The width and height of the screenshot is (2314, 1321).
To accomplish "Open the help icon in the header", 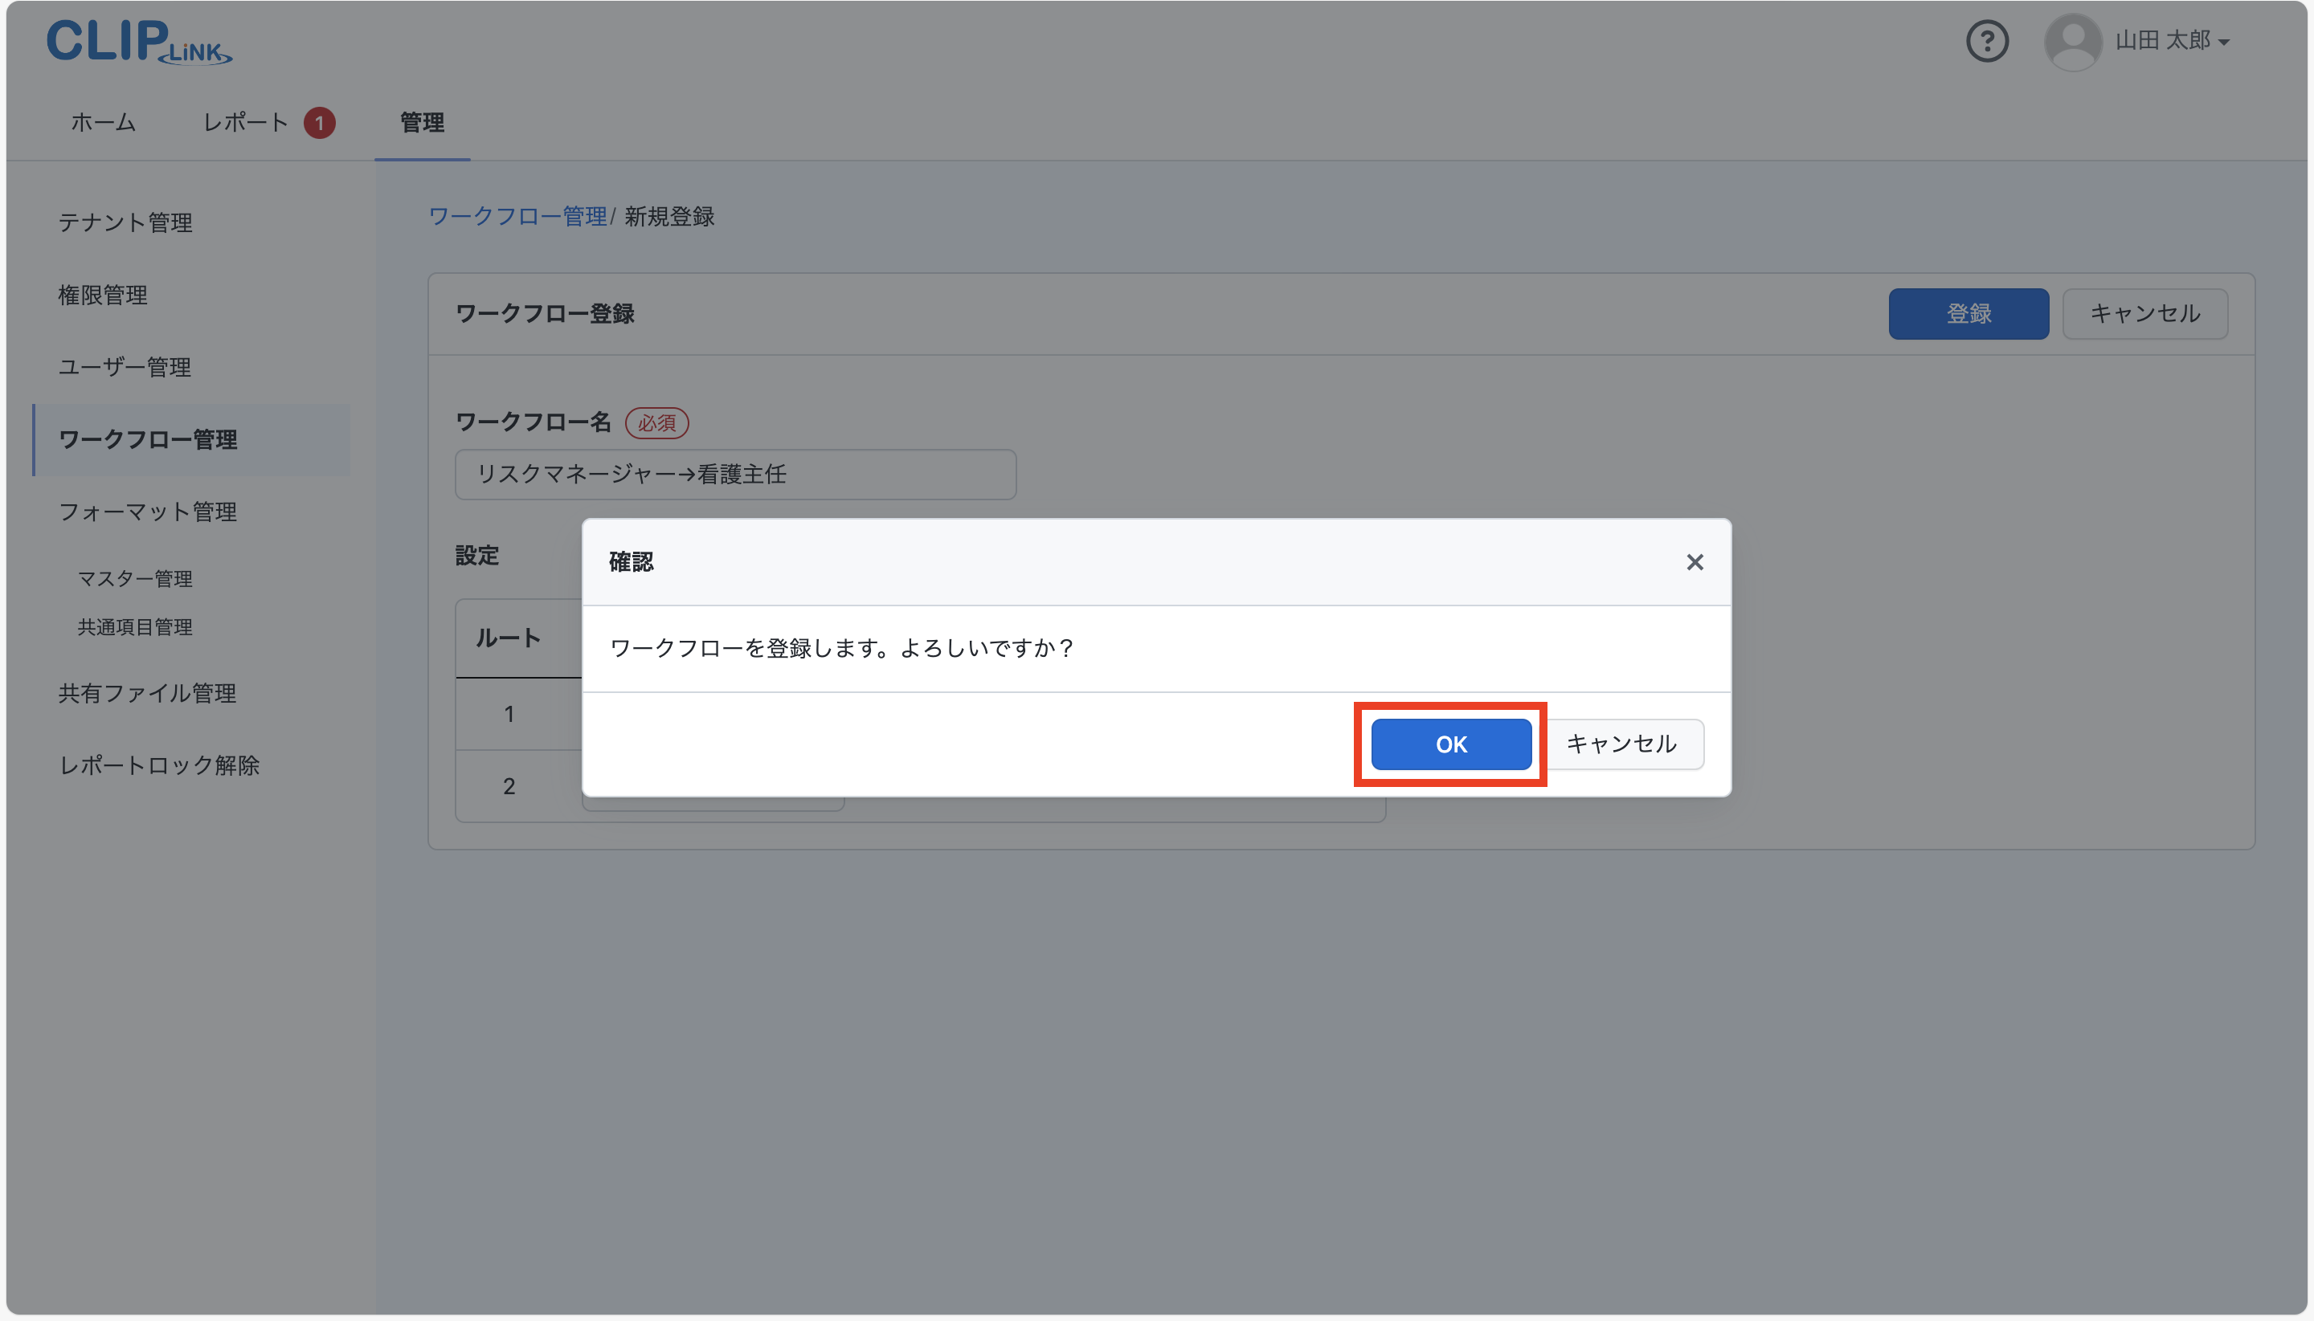I will click(1986, 40).
